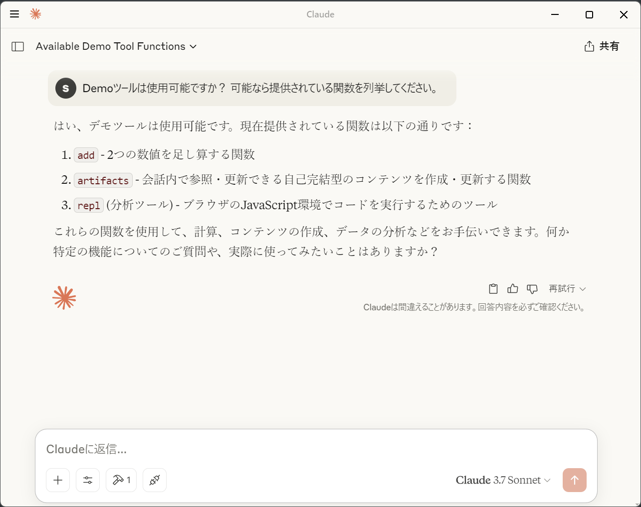Click the add code label in list
This screenshot has height=507, width=641.
pyautogui.click(x=86, y=155)
